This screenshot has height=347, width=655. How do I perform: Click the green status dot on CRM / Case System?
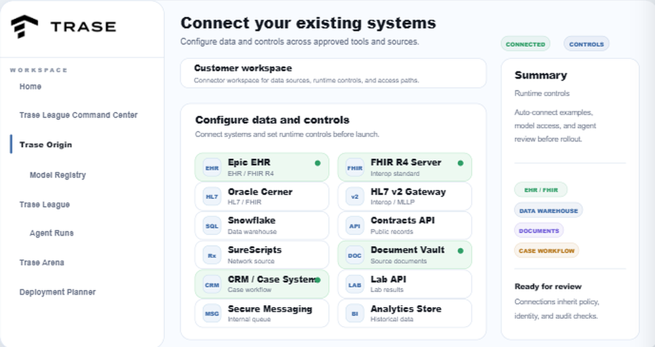318,280
